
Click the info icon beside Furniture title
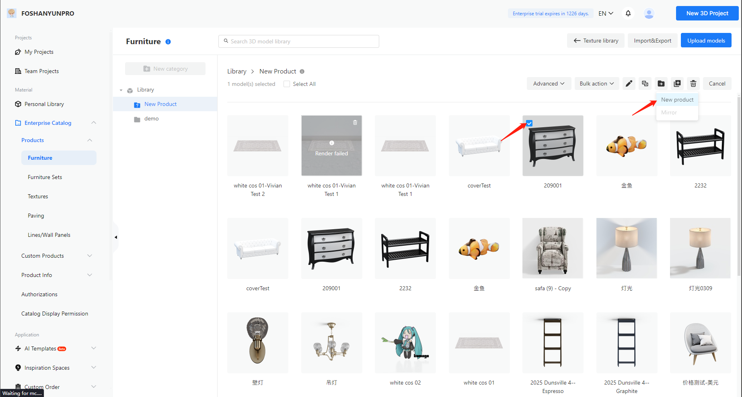coord(168,42)
